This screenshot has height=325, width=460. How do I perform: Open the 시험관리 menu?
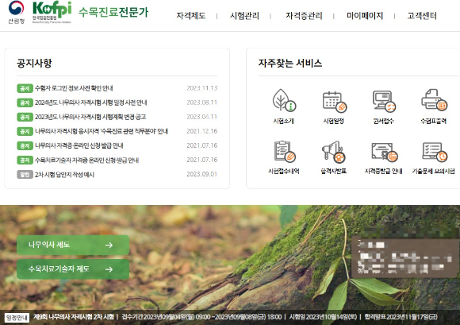[244, 16]
